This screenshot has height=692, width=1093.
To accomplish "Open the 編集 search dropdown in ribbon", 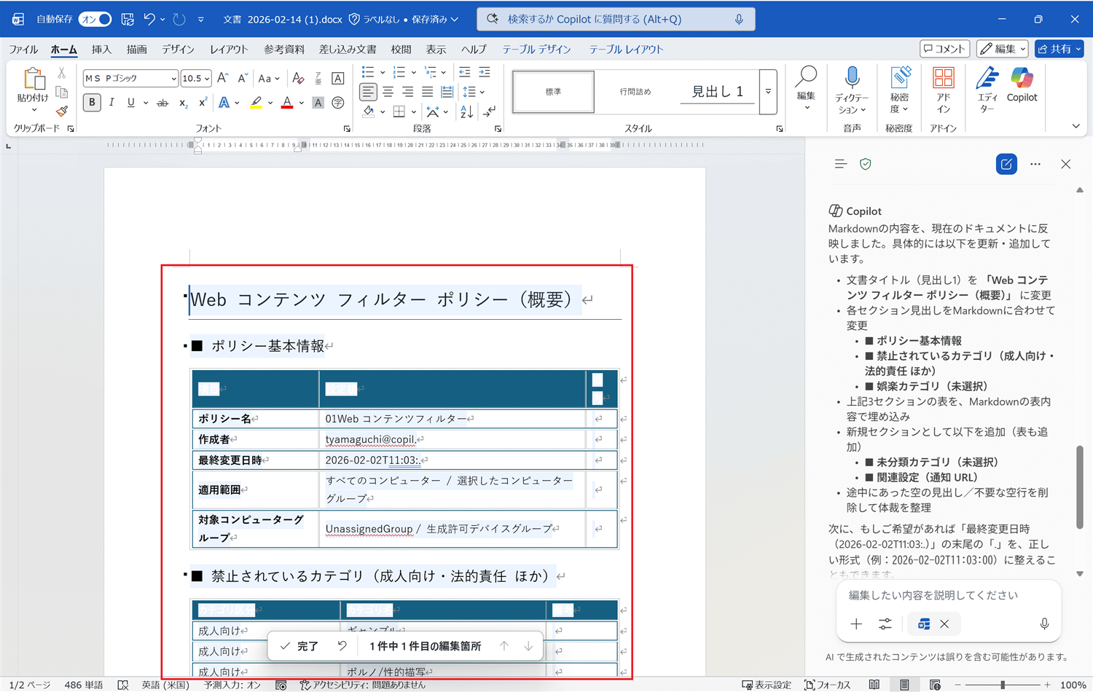I will pyautogui.click(x=806, y=89).
